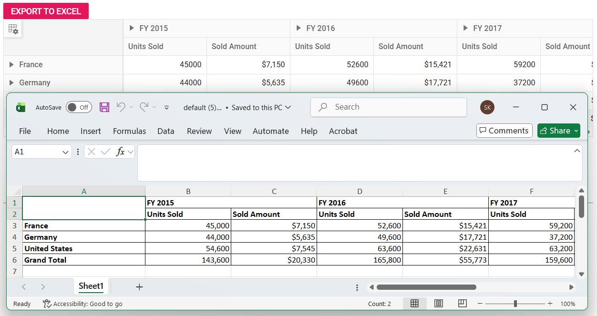Toggle AutoSave off switch

pyautogui.click(x=78, y=107)
